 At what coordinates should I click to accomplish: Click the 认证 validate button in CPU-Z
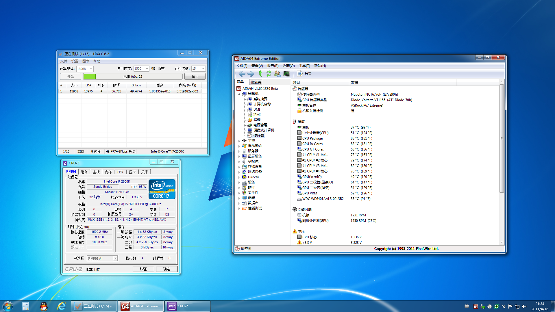click(143, 269)
